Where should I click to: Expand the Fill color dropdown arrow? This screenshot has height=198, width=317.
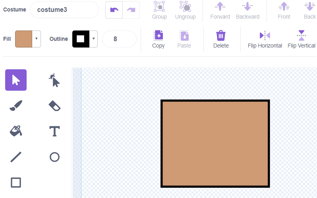[37, 39]
